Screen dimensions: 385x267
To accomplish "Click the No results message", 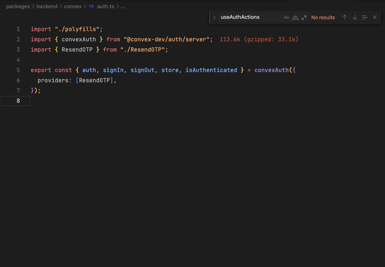I will [x=323, y=18].
